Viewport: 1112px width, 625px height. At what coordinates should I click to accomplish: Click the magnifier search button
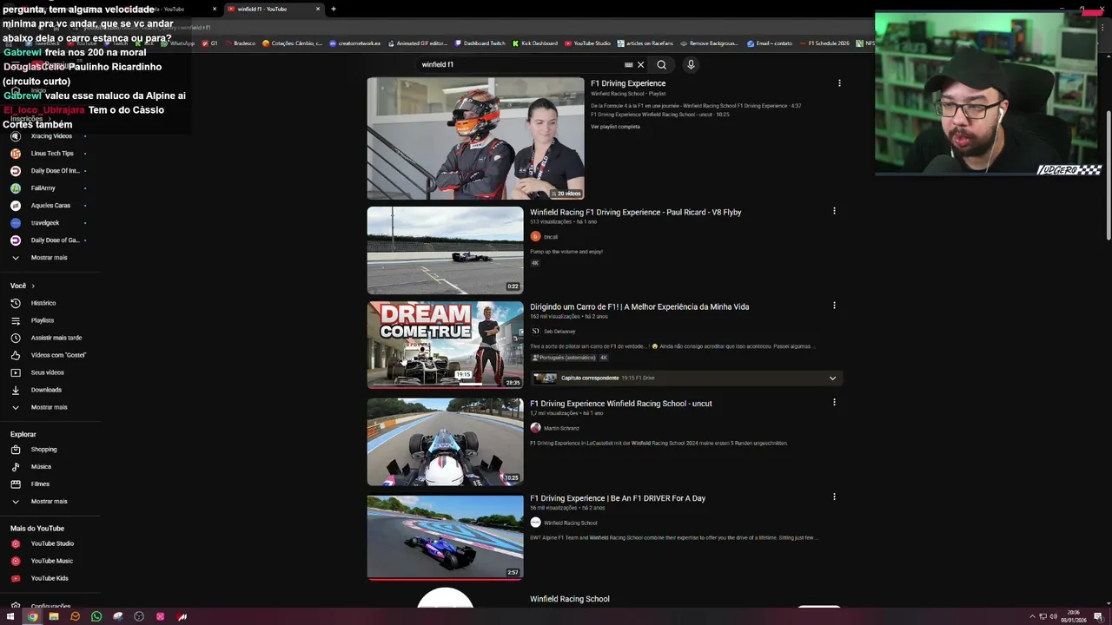pos(661,64)
